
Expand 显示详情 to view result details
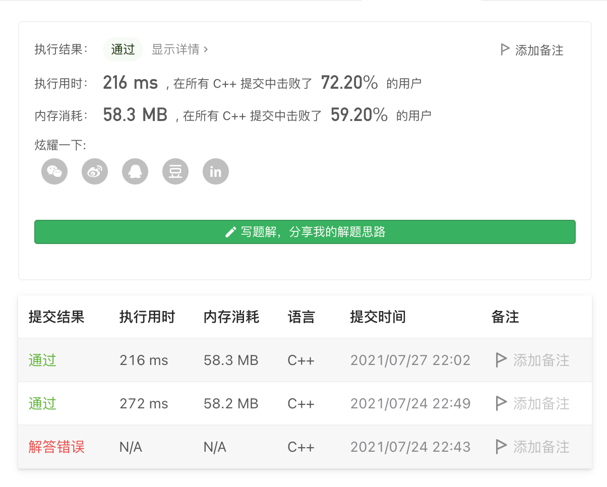tap(180, 49)
